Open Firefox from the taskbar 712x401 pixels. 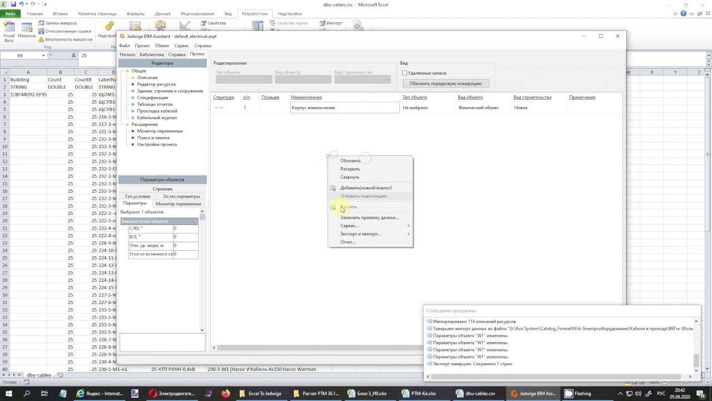[225, 394]
